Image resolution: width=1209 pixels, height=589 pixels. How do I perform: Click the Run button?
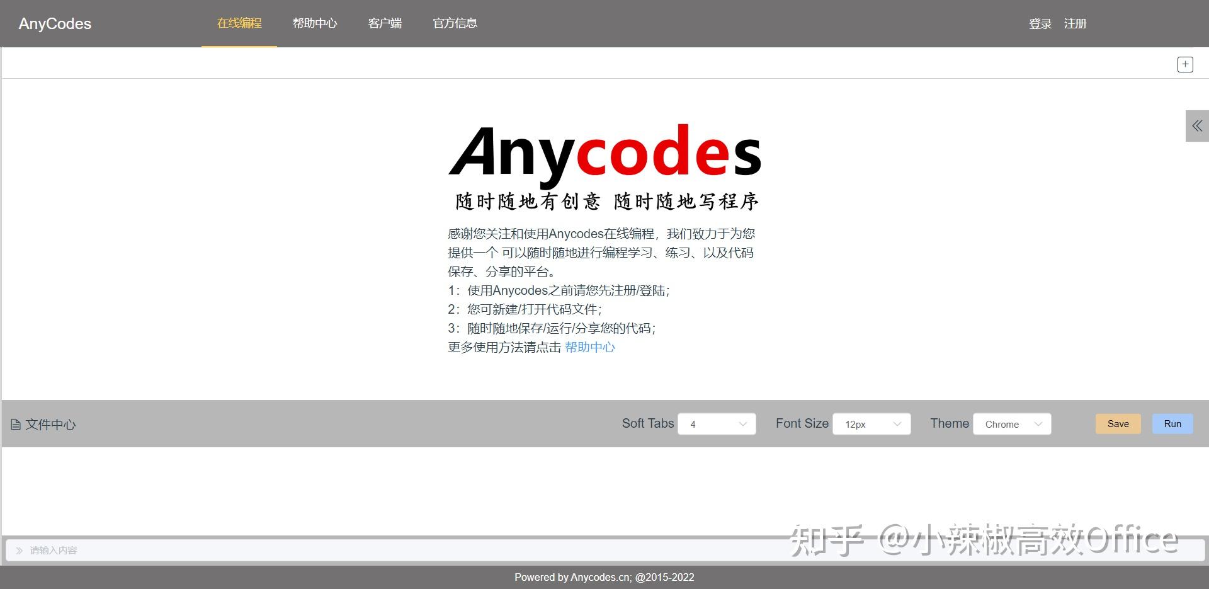(1172, 423)
